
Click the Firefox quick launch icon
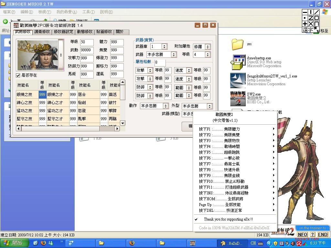point(43,243)
